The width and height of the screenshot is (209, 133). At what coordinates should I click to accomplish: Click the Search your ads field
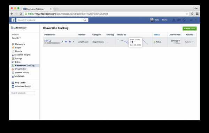point(23,93)
